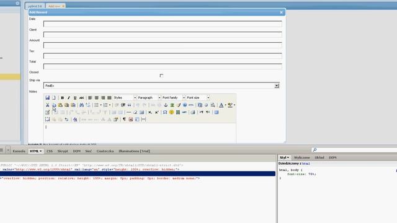The height and width of the screenshot is (223, 397).
Task: Open the Sieć tab
Action: coord(88,151)
